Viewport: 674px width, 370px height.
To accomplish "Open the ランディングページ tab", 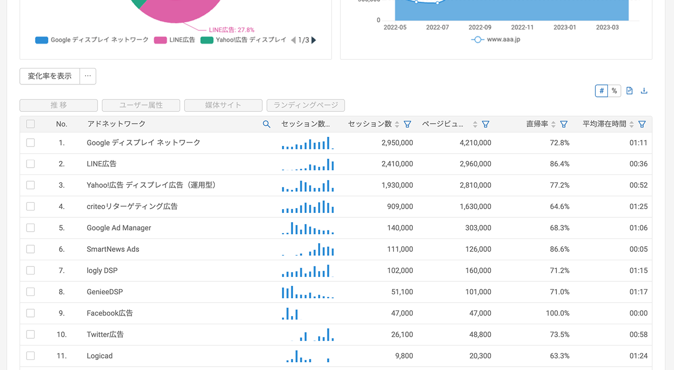I will click(x=306, y=105).
